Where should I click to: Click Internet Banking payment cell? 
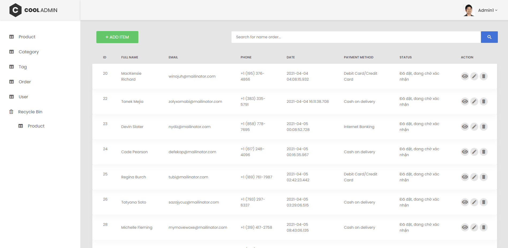(359, 127)
